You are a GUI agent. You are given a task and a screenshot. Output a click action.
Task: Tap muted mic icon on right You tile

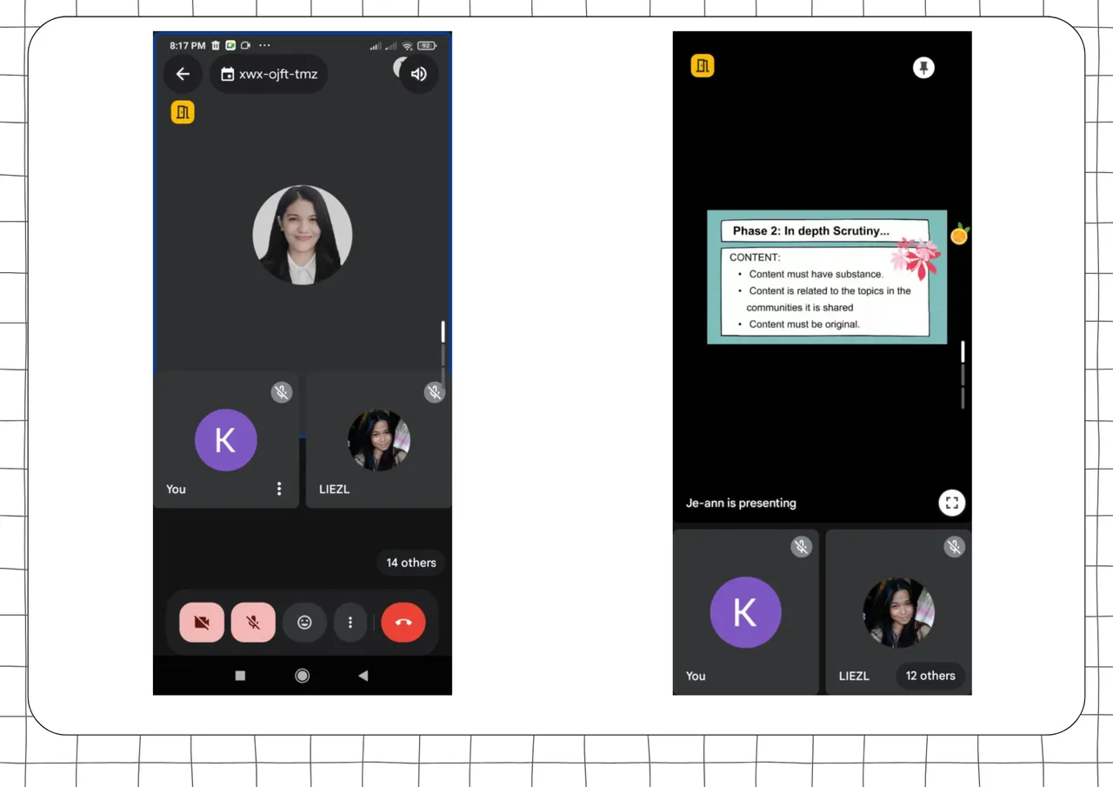[x=802, y=546]
